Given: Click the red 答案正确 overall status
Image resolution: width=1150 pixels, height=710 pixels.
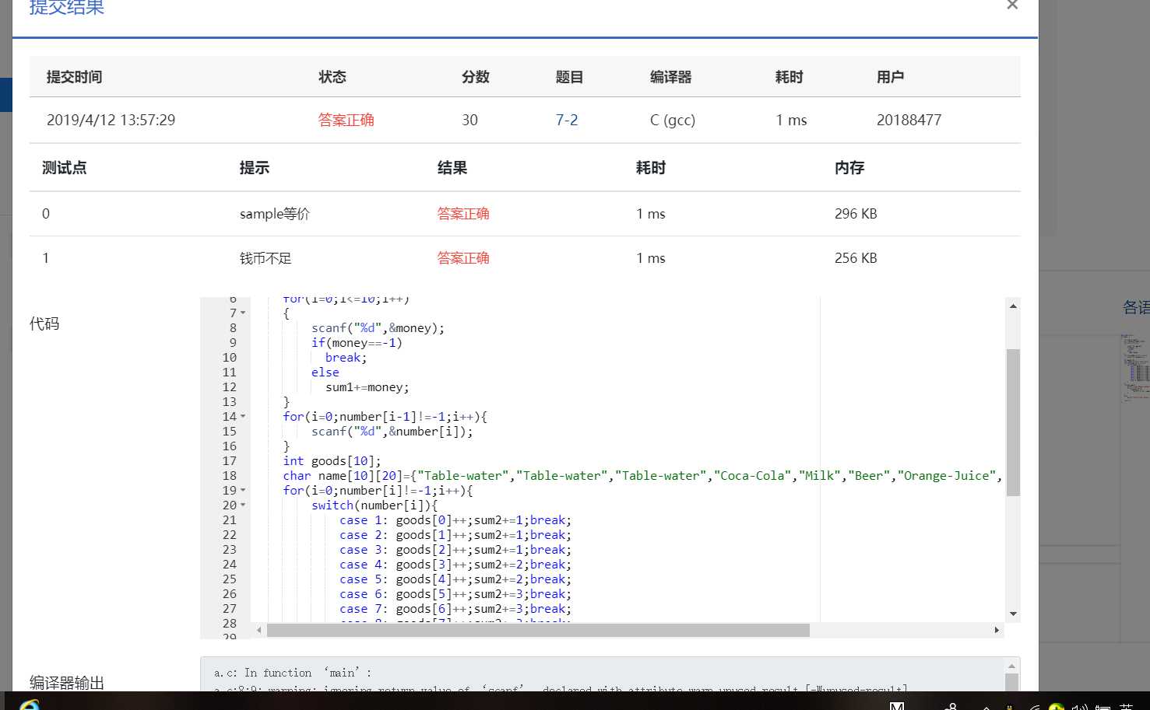Looking at the screenshot, I should point(346,120).
